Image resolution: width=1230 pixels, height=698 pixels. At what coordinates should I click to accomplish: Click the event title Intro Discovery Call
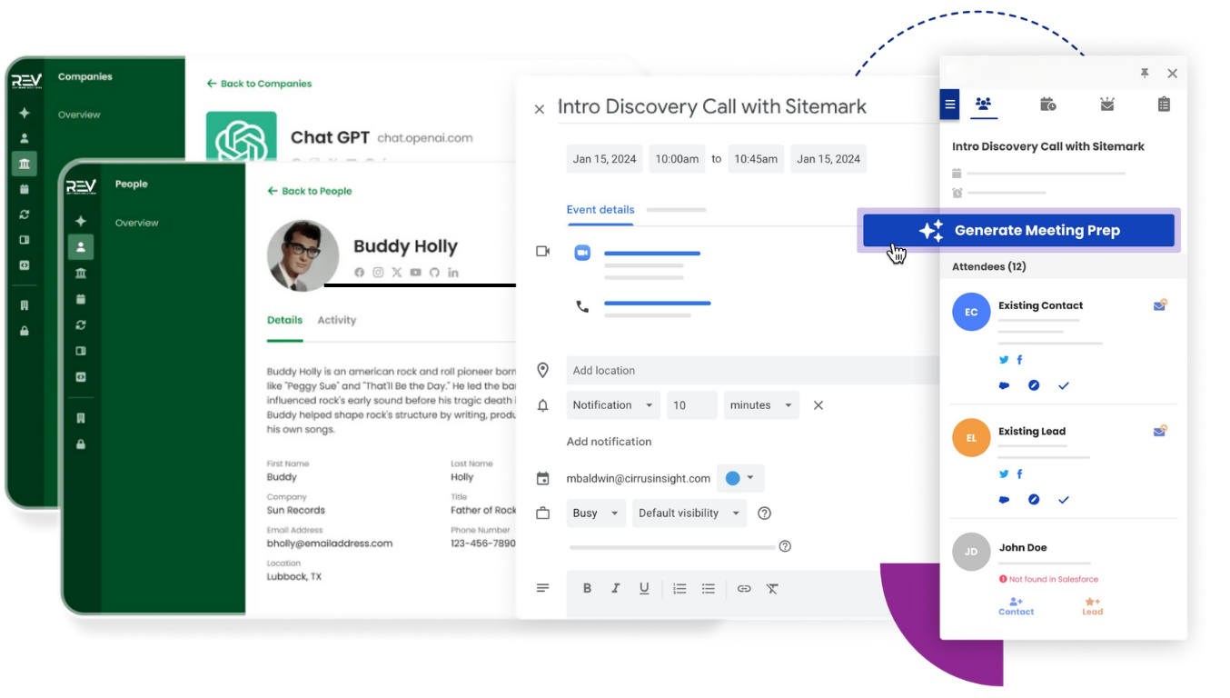click(x=712, y=106)
